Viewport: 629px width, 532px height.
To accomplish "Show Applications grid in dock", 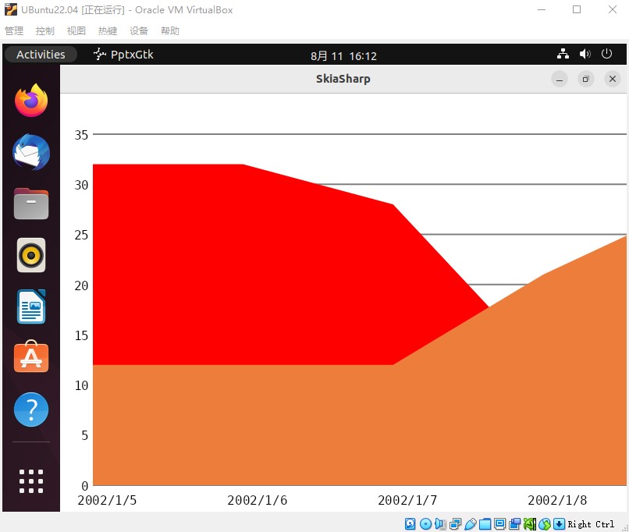I will click(31, 481).
